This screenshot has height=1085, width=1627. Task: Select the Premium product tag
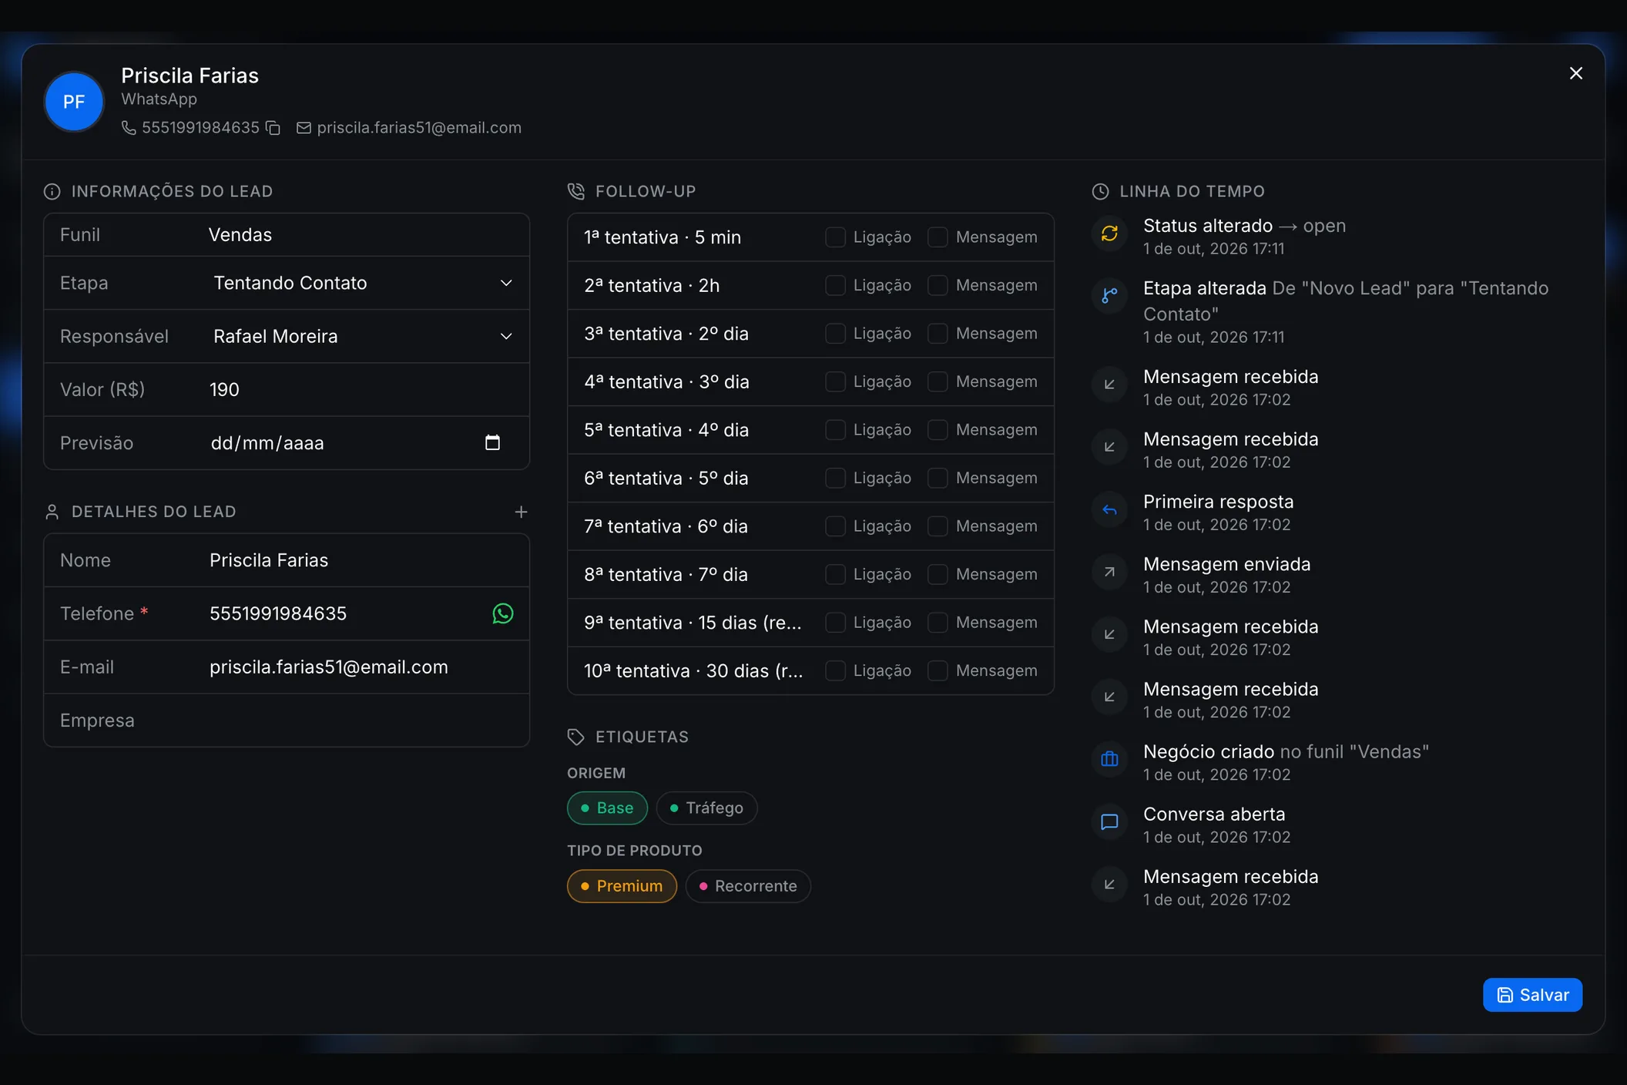tap(622, 885)
